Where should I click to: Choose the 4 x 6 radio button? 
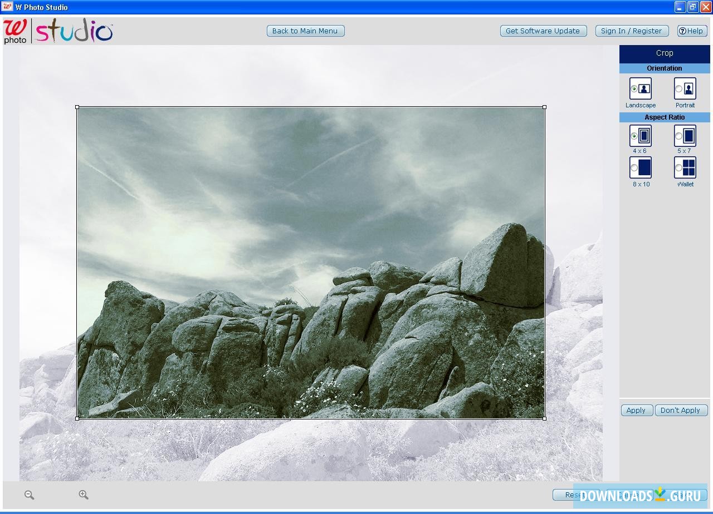[x=634, y=136]
